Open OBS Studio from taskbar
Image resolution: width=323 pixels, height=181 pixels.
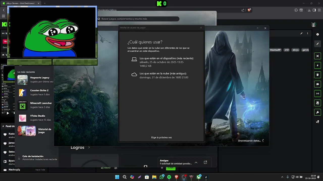coord(184,177)
